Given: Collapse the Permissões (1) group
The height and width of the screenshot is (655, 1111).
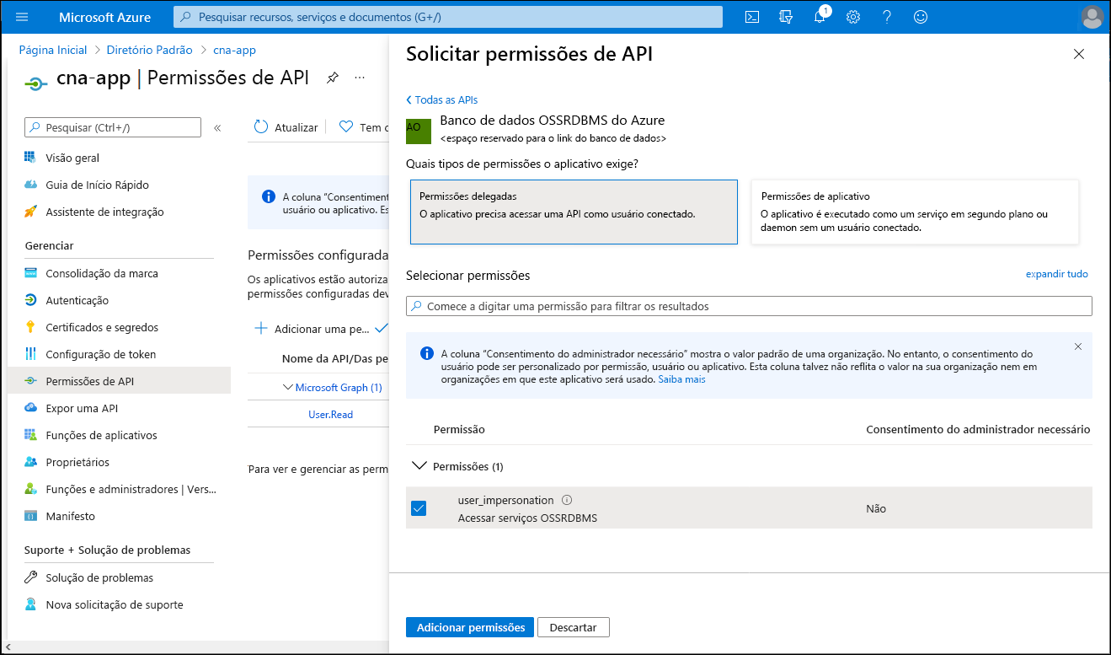Looking at the screenshot, I should pos(419,466).
